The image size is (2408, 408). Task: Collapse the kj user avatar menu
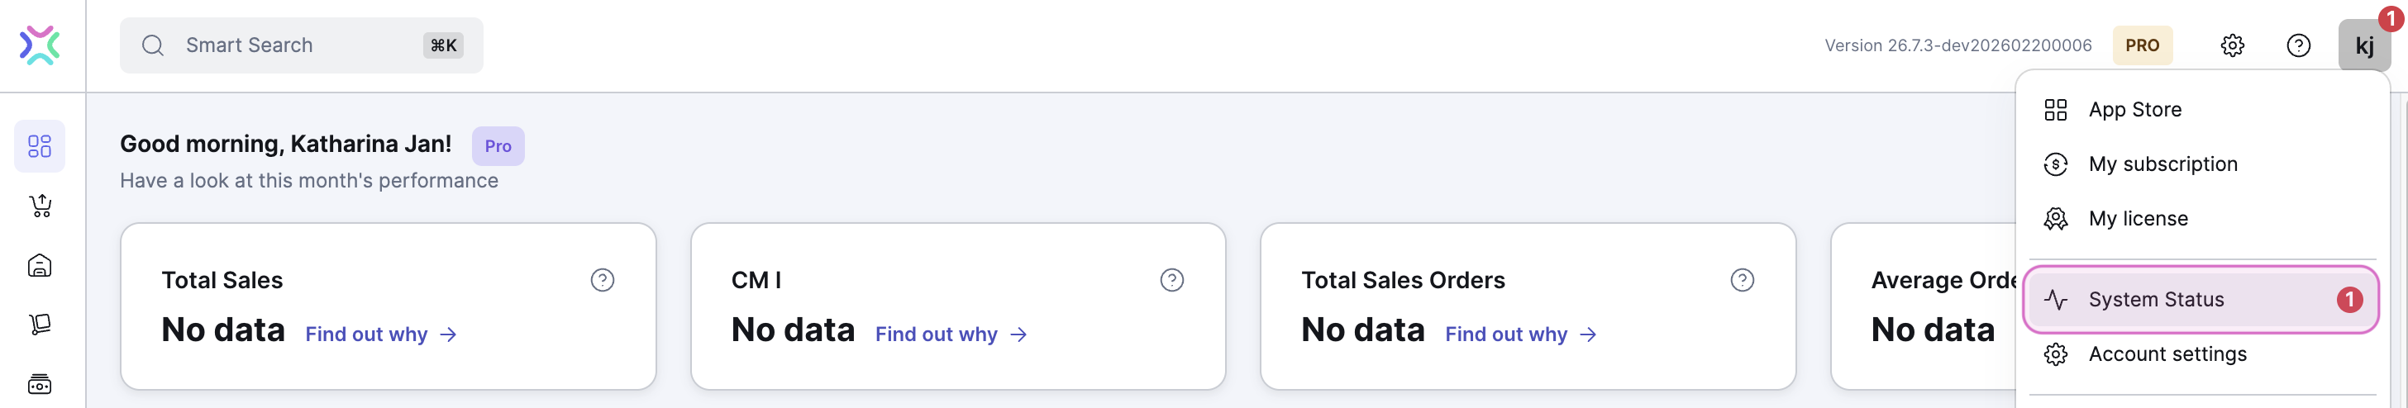(2364, 45)
